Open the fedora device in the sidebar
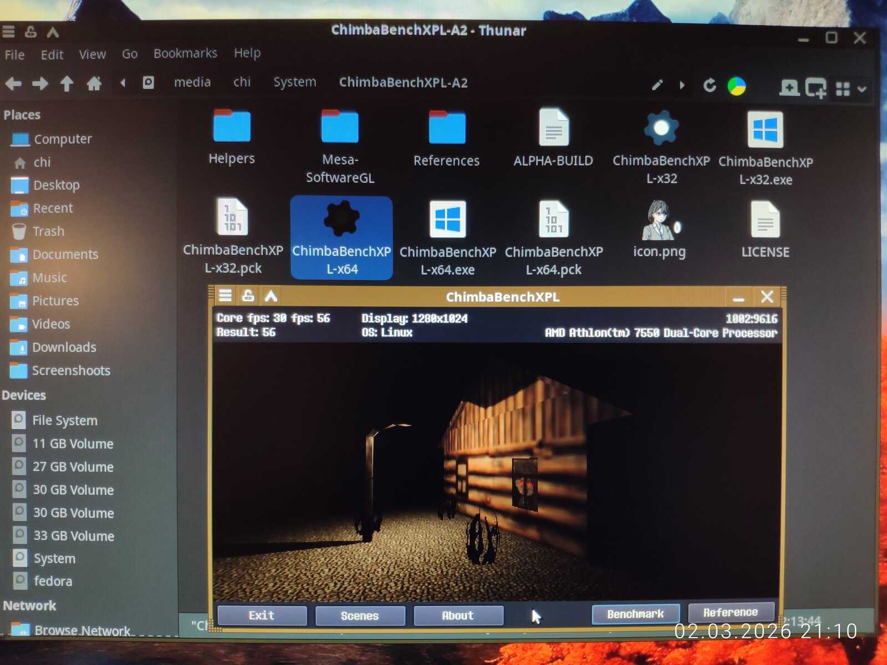Screen dimensions: 887x665 click(x=43, y=581)
